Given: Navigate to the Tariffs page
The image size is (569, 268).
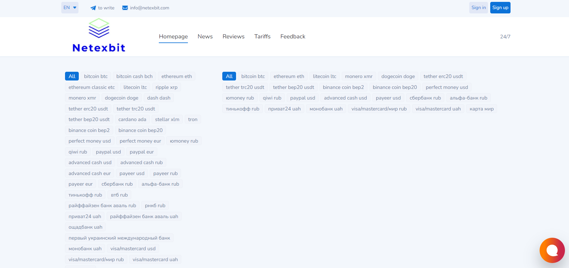Looking at the screenshot, I should [x=262, y=37].
